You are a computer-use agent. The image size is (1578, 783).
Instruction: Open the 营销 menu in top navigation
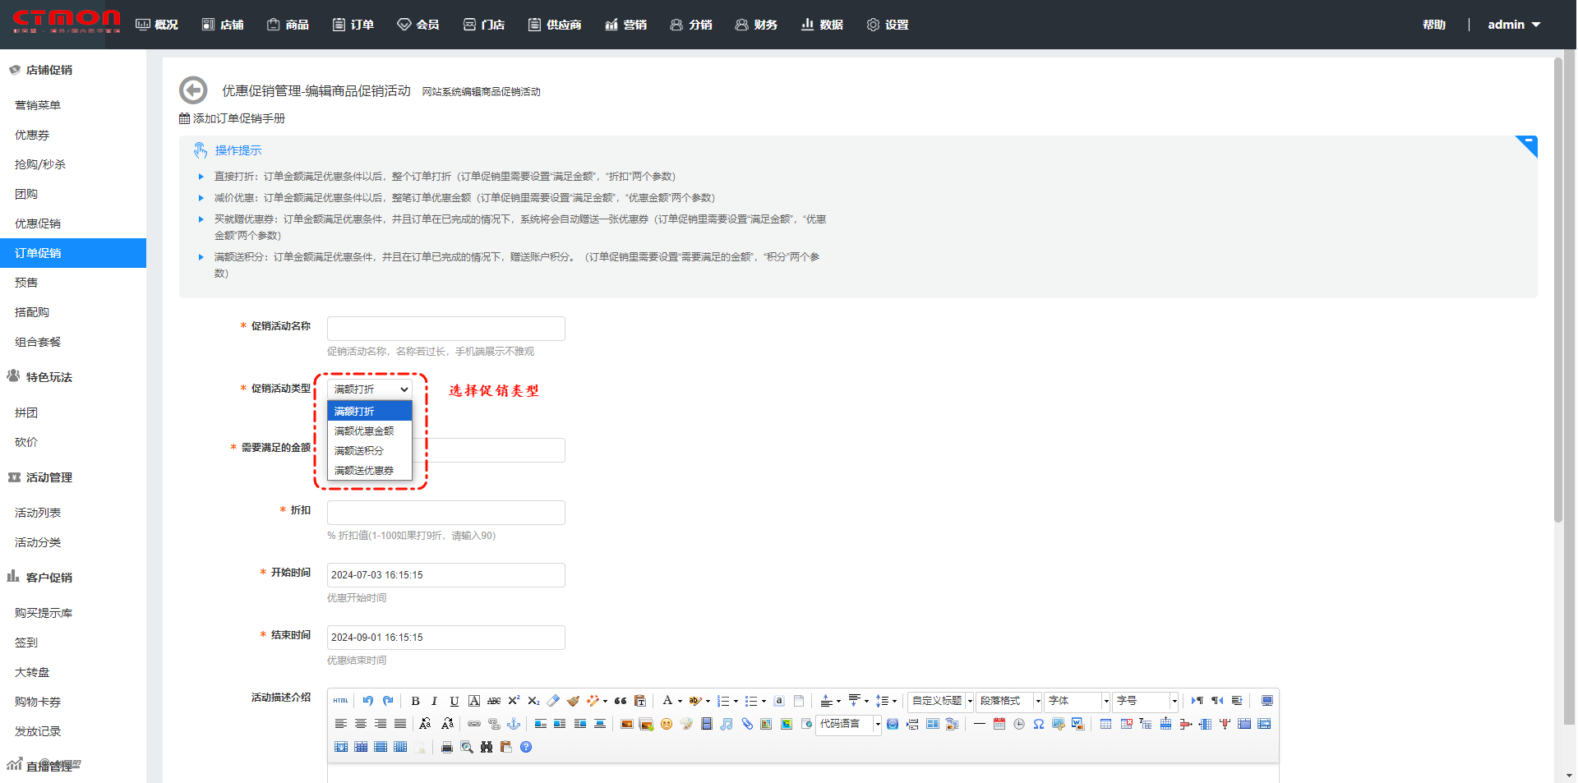625,25
